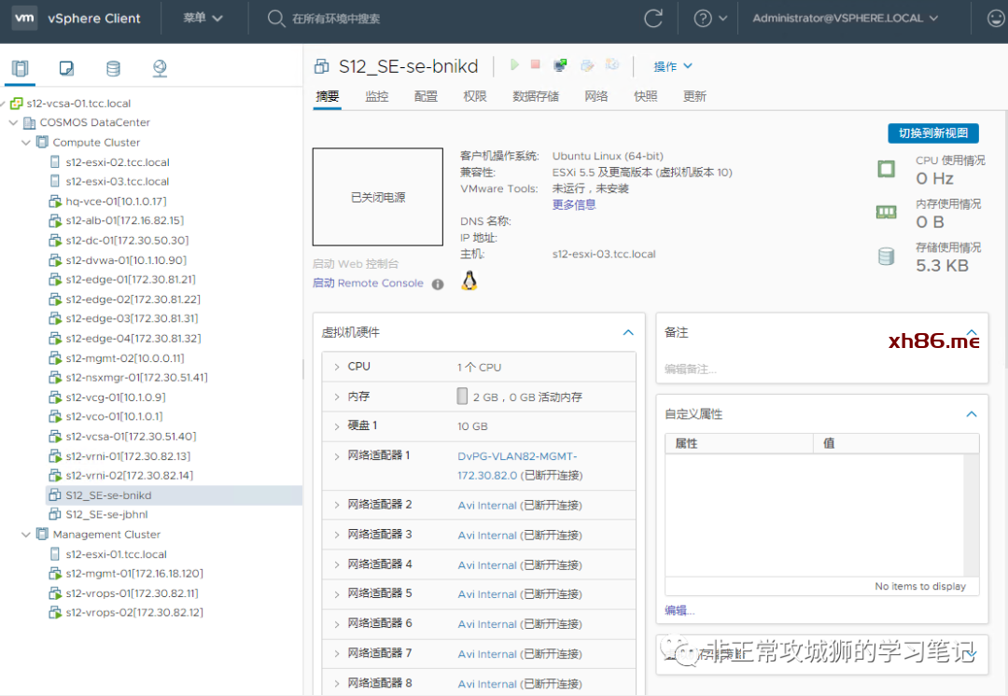Click the launch console monitor icon
1008x696 pixels.
560,65
